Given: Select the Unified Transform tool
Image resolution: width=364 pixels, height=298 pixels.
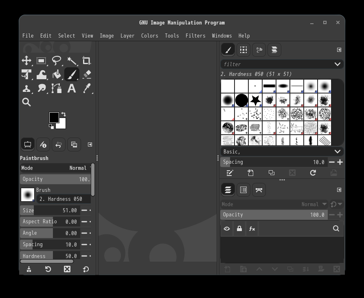Looking at the screenshot, I should point(26,74).
